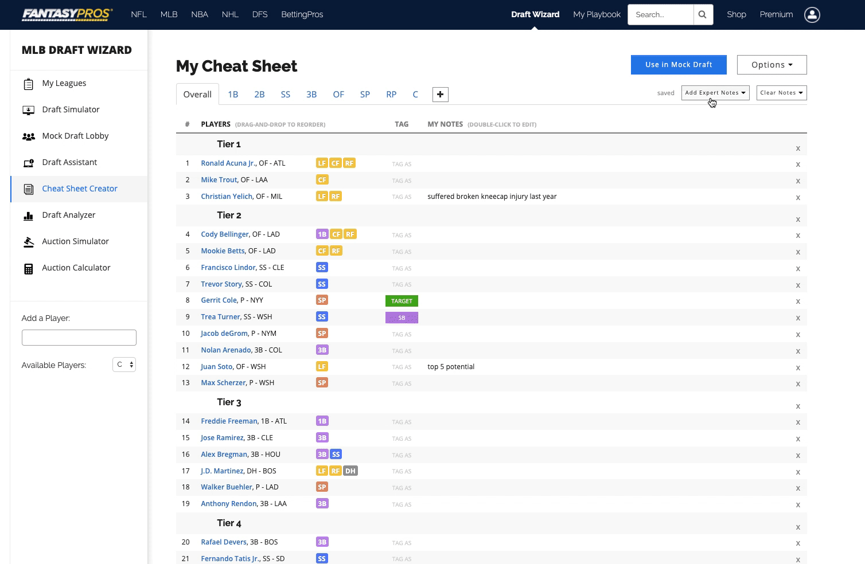Click the Draft Simulator monitor icon
Screen dimensions: 865x564
pos(28,110)
